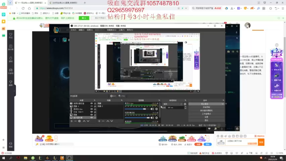286x161 pixels.
Task: Expand the stop streaming button dropdown arrow
Action: tap(222, 104)
